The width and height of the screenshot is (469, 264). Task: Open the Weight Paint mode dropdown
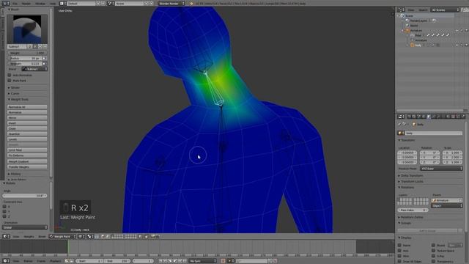62,236
